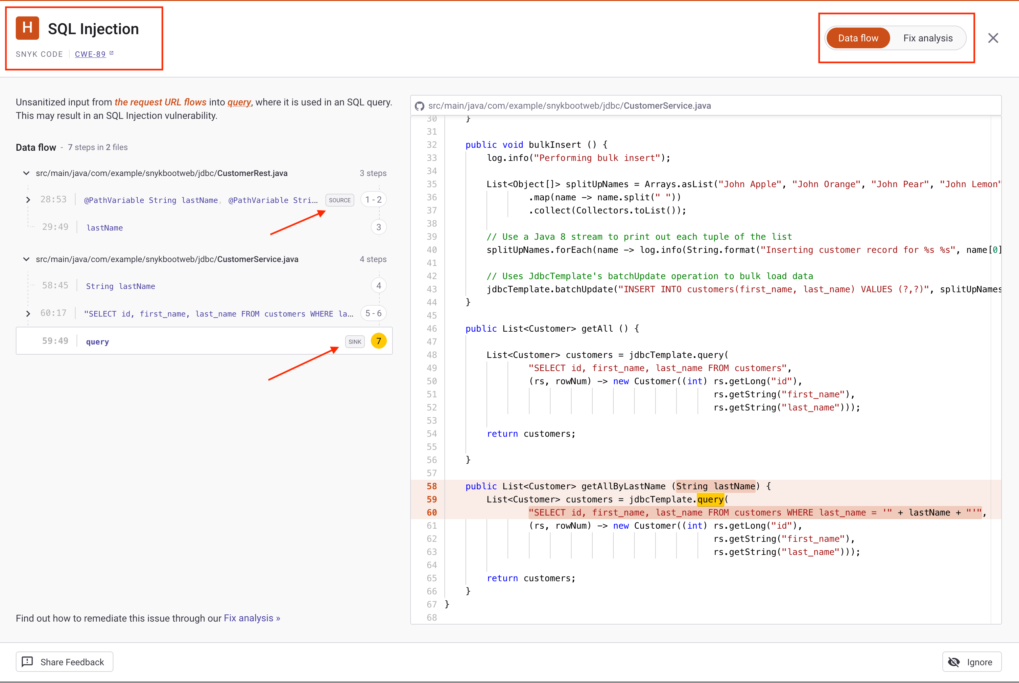Expand the 28:53 PathVariable step

(28, 200)
